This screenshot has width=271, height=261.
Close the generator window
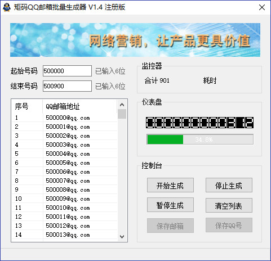coord(262,7)
